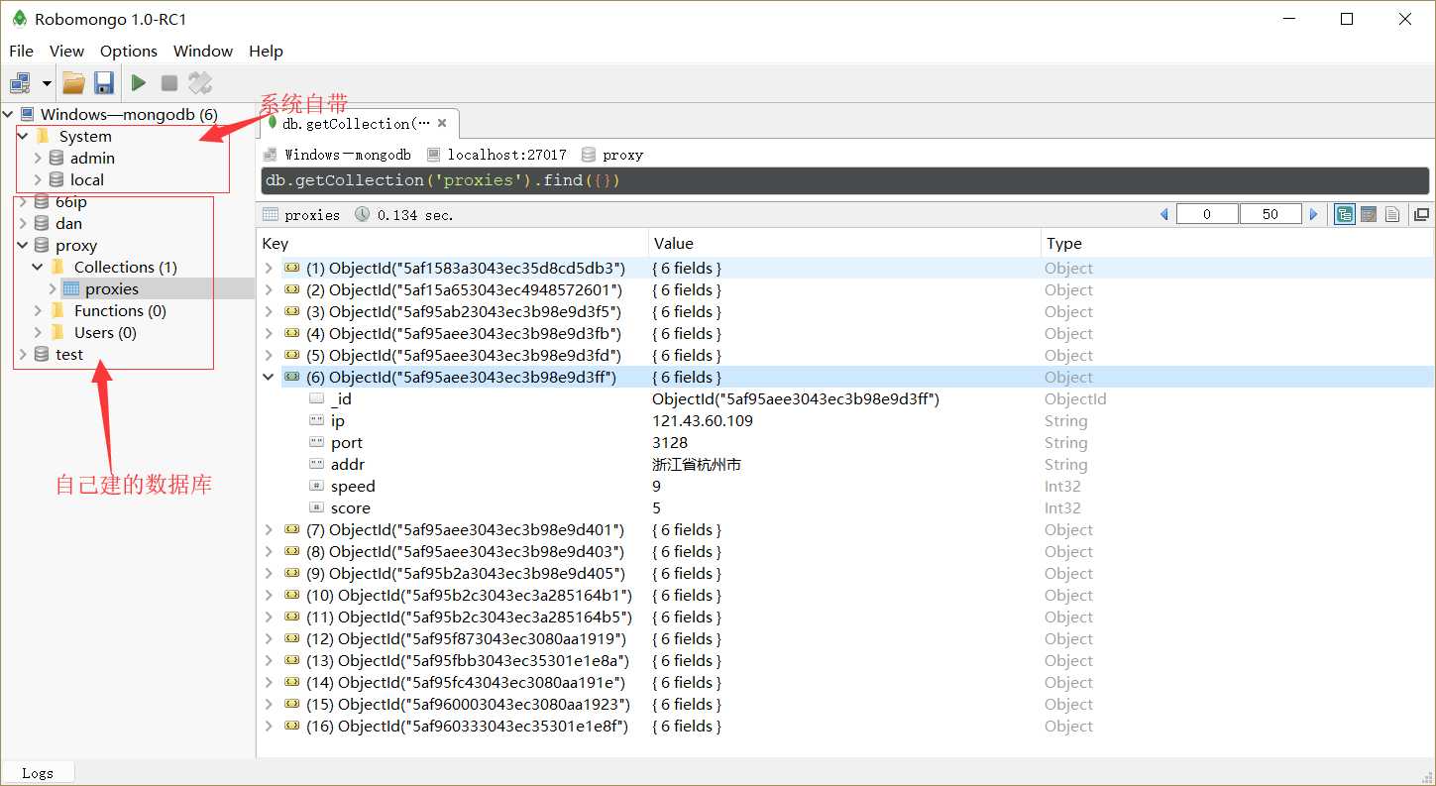Go to next page of results

pyautogui.click(x=1314, y=214)
